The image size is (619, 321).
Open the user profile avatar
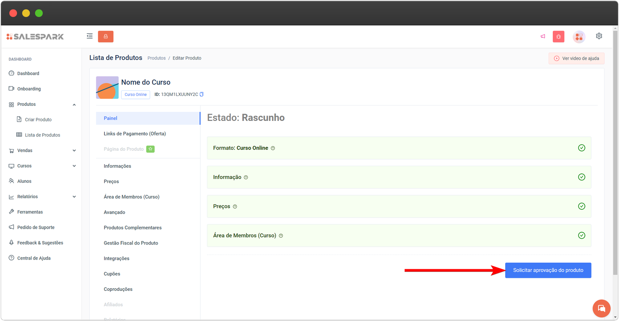579,37
